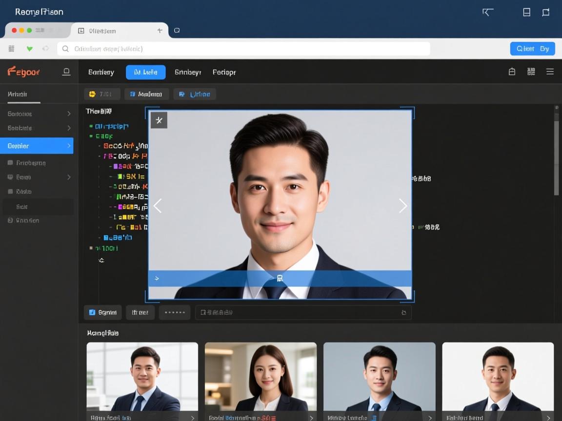Click the ellipsis (......) button below the preview
Viewport: 562px width, 421px height.
(x=174, y=312)
